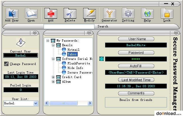
Task: Click the User Name button
Action: tap(136, 39)
